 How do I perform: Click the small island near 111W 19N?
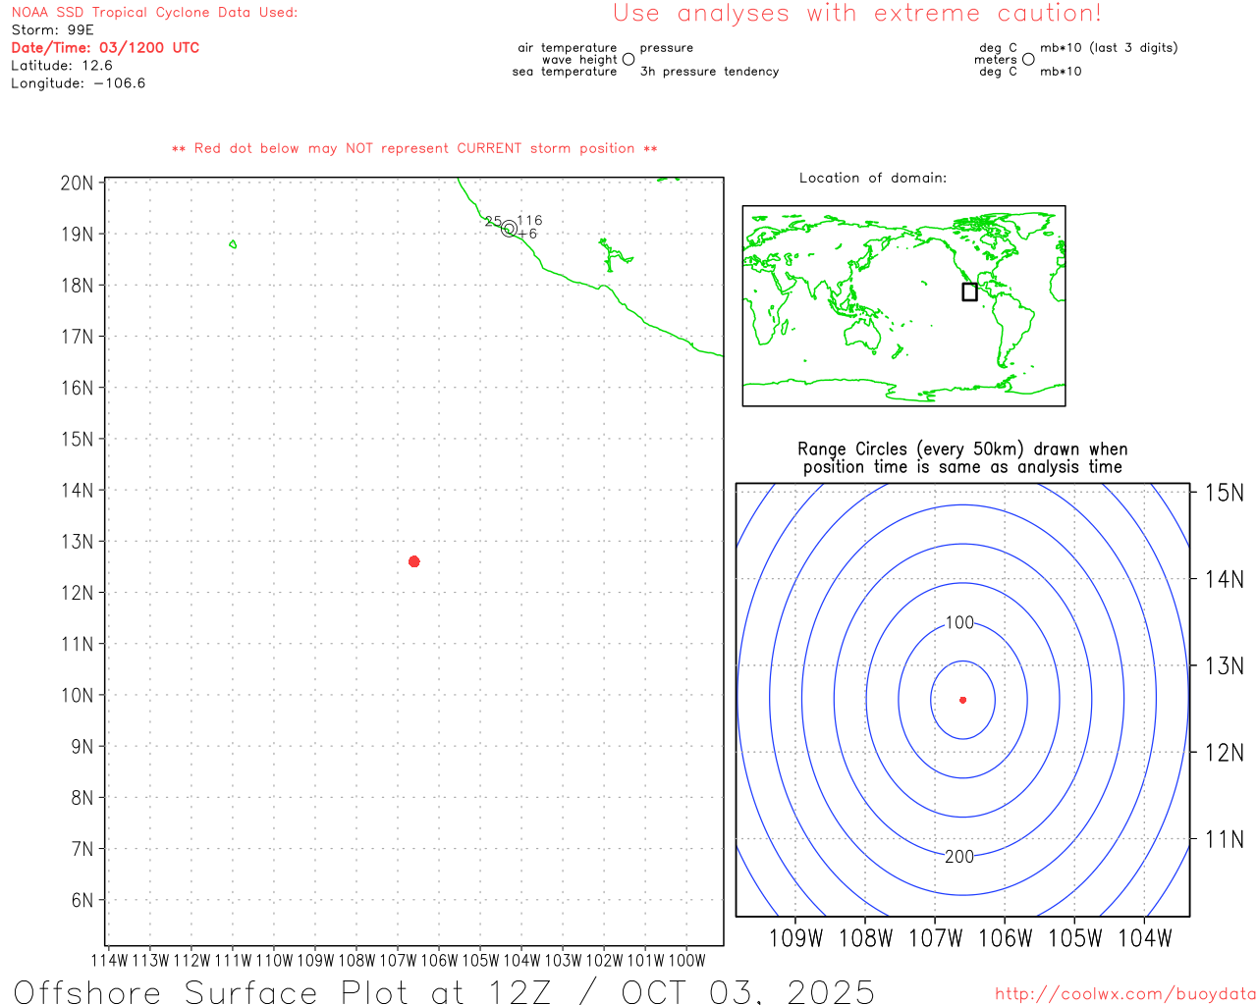coord(233,243)
